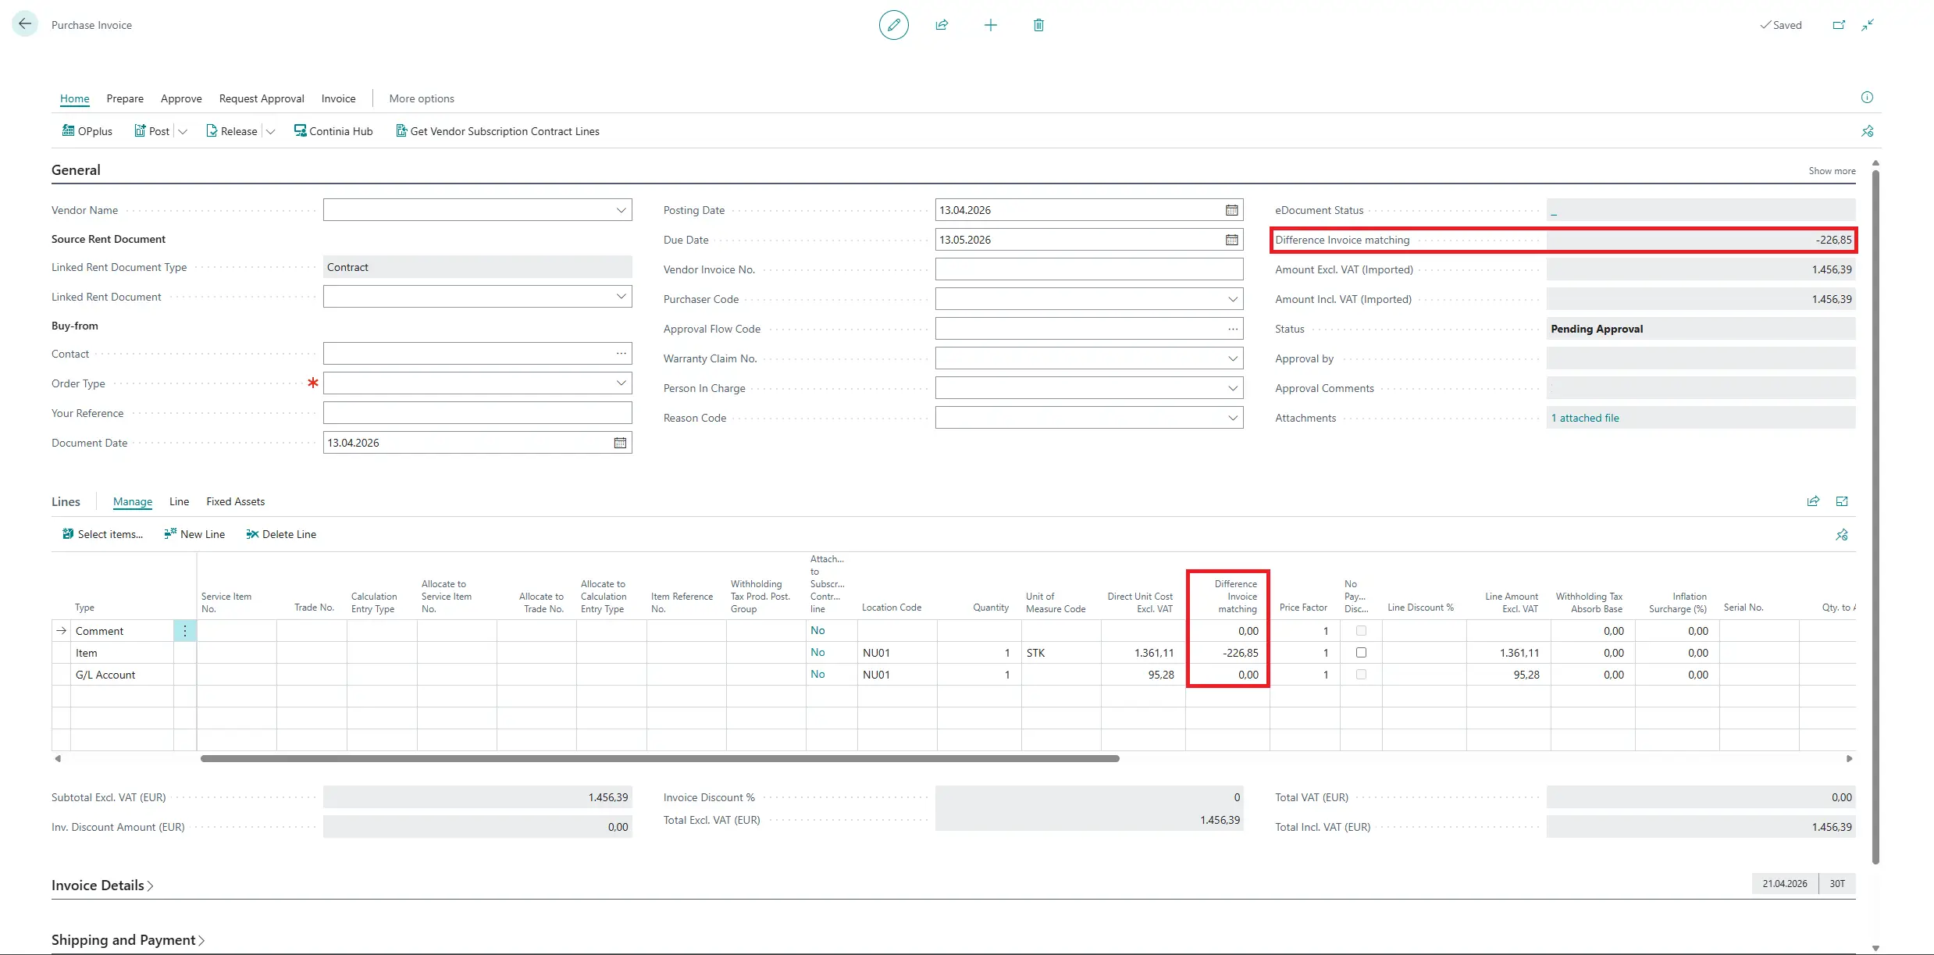Viewport: 1934px width, 955px height.
Task: Expand Lines section to full view
Action: click(x=1842, y=501)
